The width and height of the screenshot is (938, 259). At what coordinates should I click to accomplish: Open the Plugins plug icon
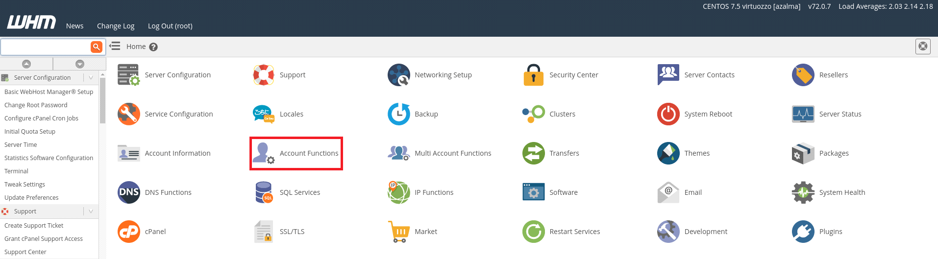(x=803, y=232)
